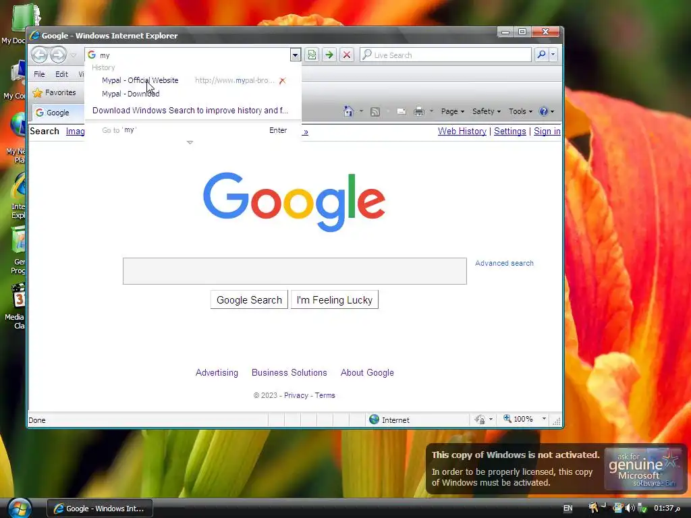Delete the Mypal Official Website history entry
The image size is (691, 518).
tap(283, 81)
